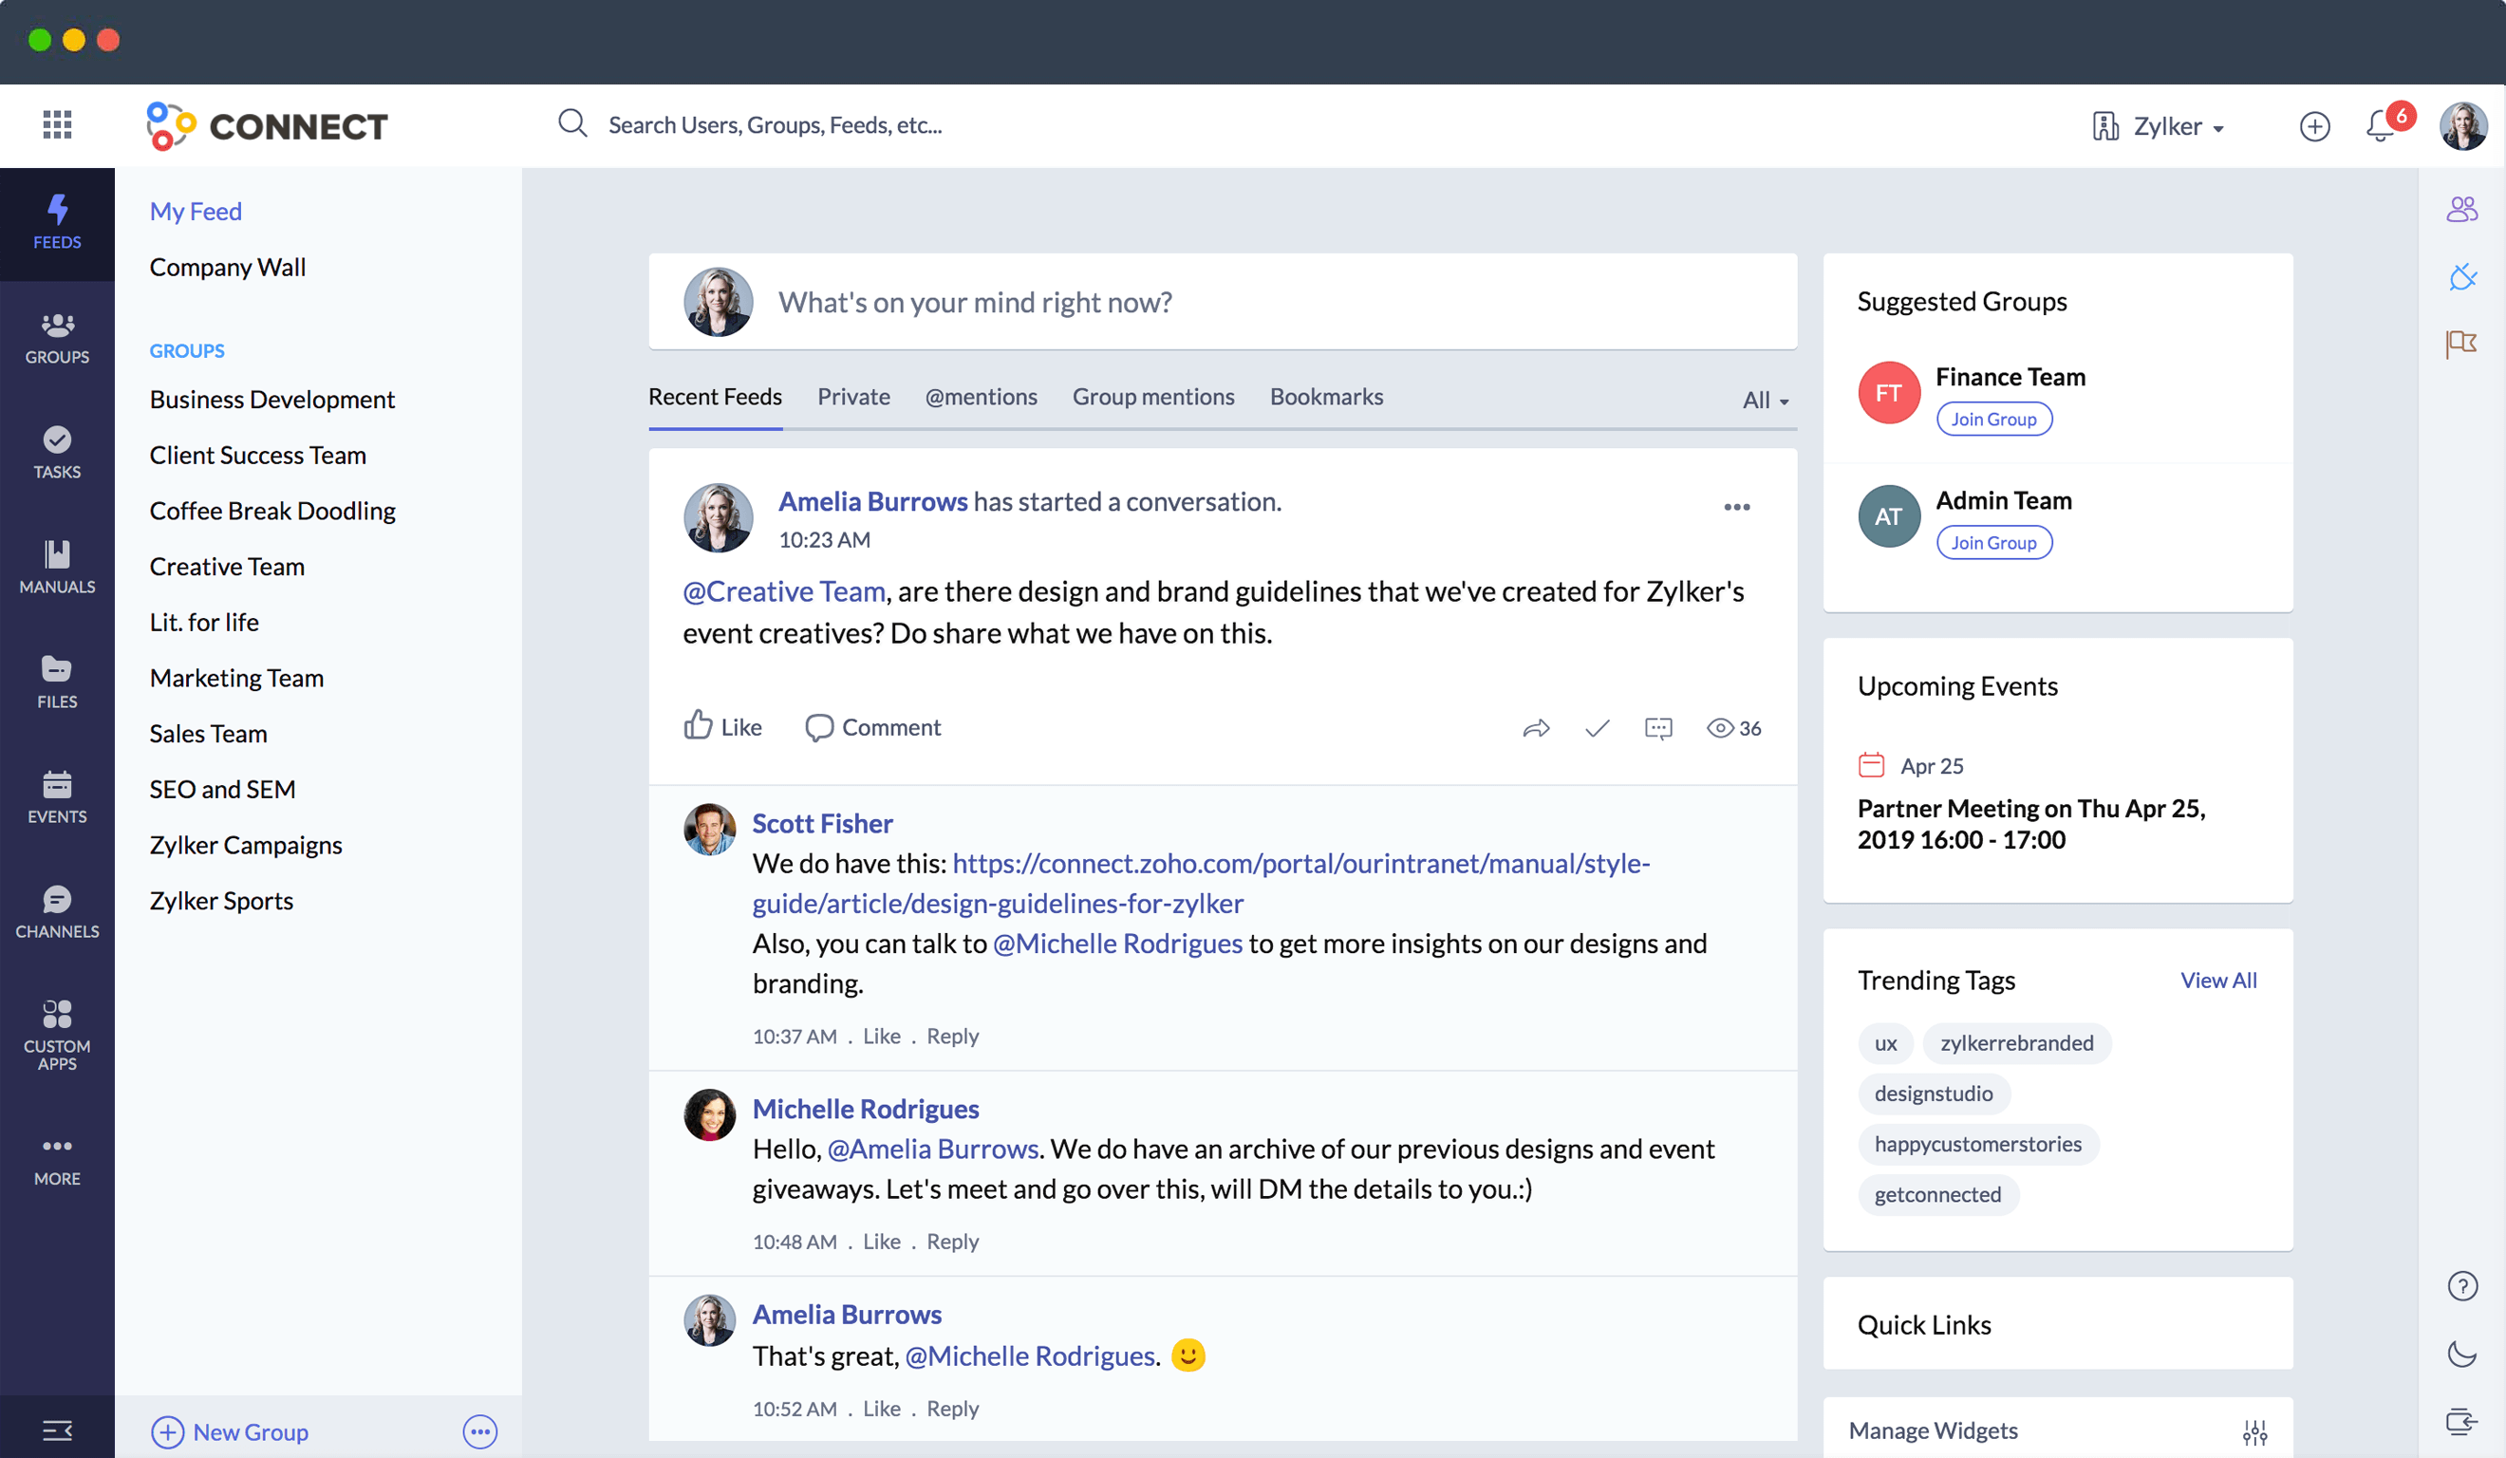Switch to the Group mentions tab
The height and width of the screenshot is (1458, 2506).
point(1152,397)
